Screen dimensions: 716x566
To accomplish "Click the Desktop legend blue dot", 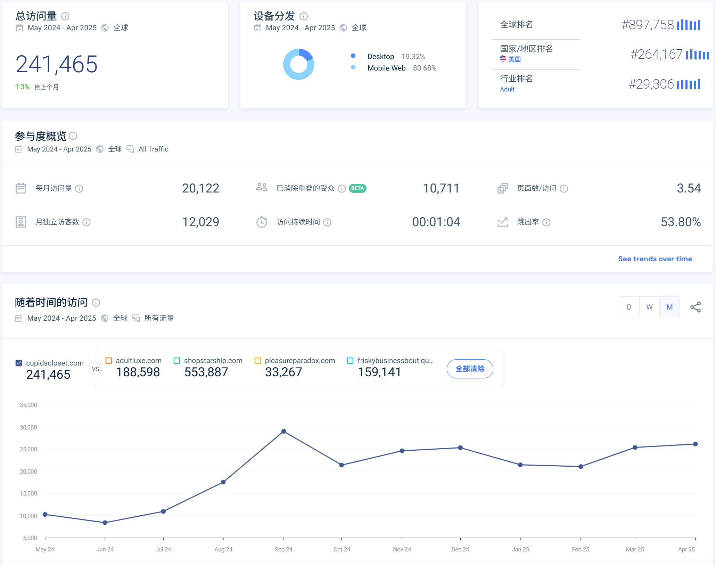I will (353, 56).
